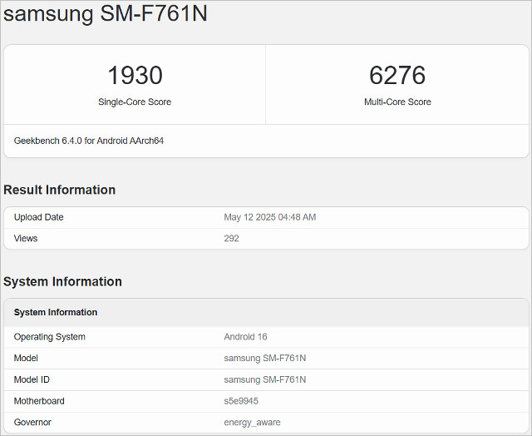Viewport: 532px width, 436px height.
Task: Click the large System Information section heading
Action: 62,281
